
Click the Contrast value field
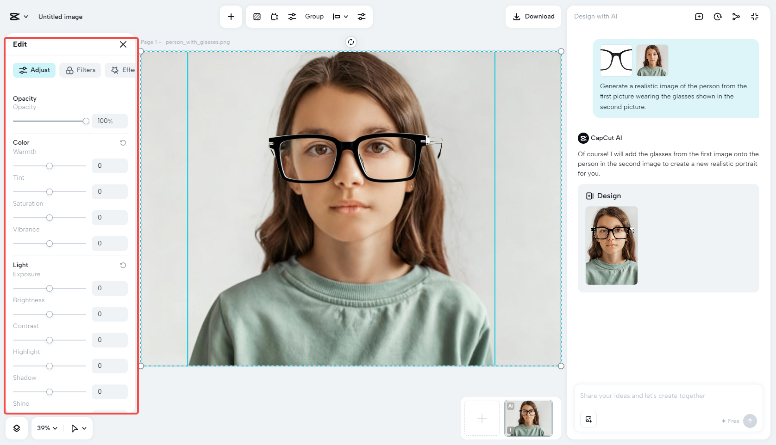pos(110,340)
